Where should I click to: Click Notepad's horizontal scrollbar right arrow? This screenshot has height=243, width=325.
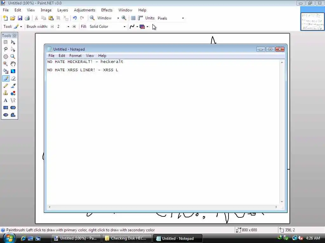pos(276,207)
